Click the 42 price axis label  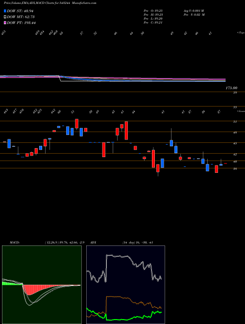point(235,154)
